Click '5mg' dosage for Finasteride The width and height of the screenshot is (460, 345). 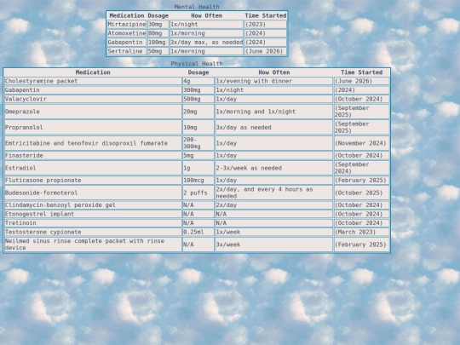coord(198,156)
